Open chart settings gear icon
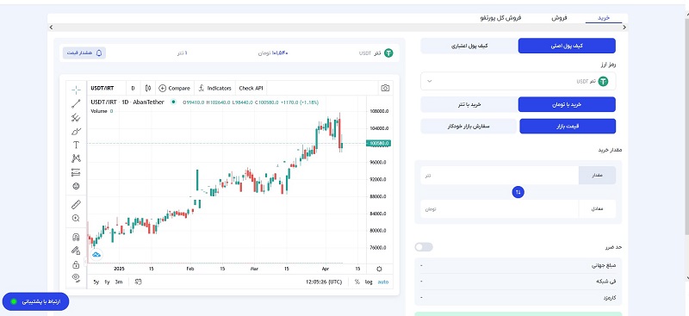The image size is (689, 316). click(379, 269)
